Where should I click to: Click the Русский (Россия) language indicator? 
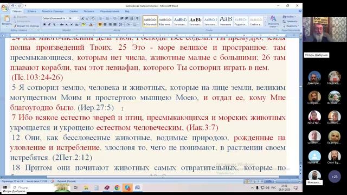66,181
